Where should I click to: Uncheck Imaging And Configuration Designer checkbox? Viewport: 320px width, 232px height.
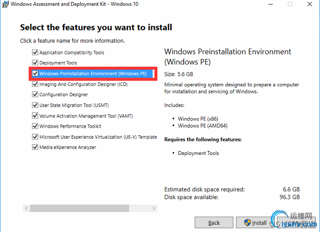[x=35, y=84]
